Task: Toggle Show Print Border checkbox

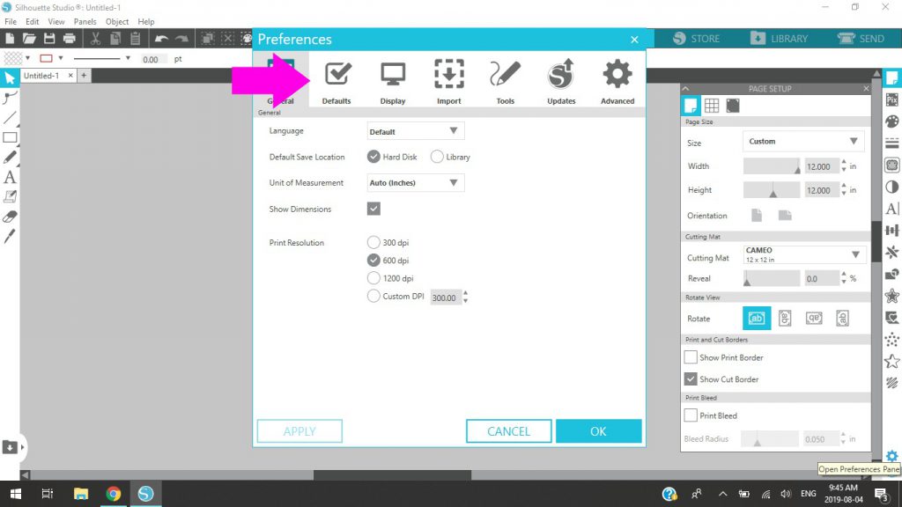Action: tap(691, 357)
